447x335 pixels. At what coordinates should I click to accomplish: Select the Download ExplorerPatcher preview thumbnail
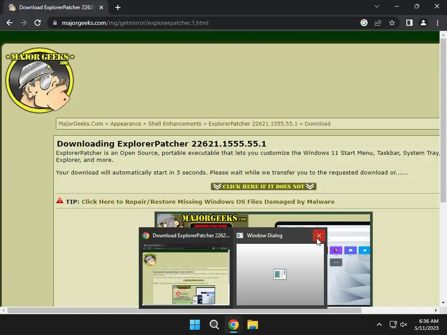(186, 274)
